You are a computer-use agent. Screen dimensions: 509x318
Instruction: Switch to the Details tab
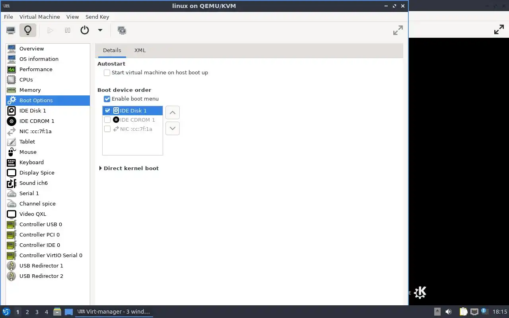pyautogui.click(x=112, y=50)
